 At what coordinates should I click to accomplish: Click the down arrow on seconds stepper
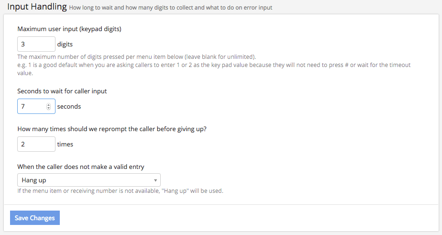tap(48, 108)
